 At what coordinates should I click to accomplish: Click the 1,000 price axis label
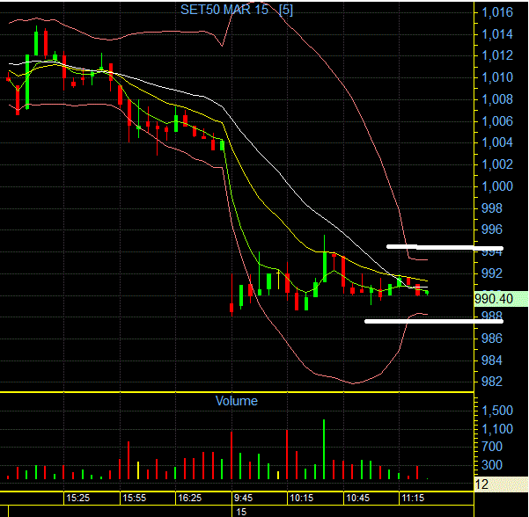(497, 186)
